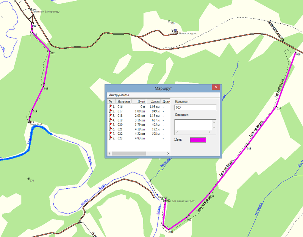The height and width of the screenshot is (237, 303).
Task: Select route row 017 in the list
Action: [x=139, y=111]
